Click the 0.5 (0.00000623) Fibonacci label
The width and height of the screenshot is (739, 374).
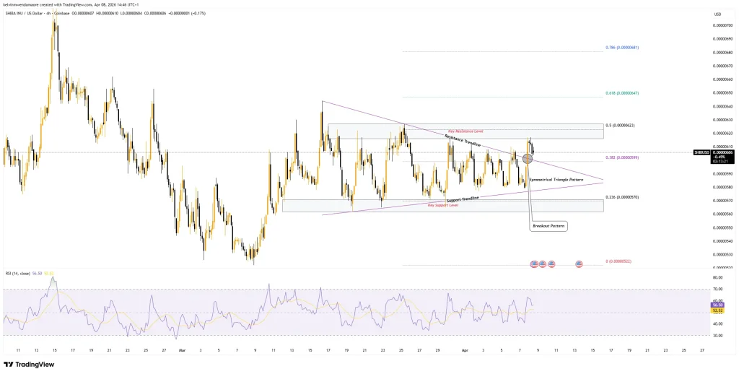click(621, 126)
